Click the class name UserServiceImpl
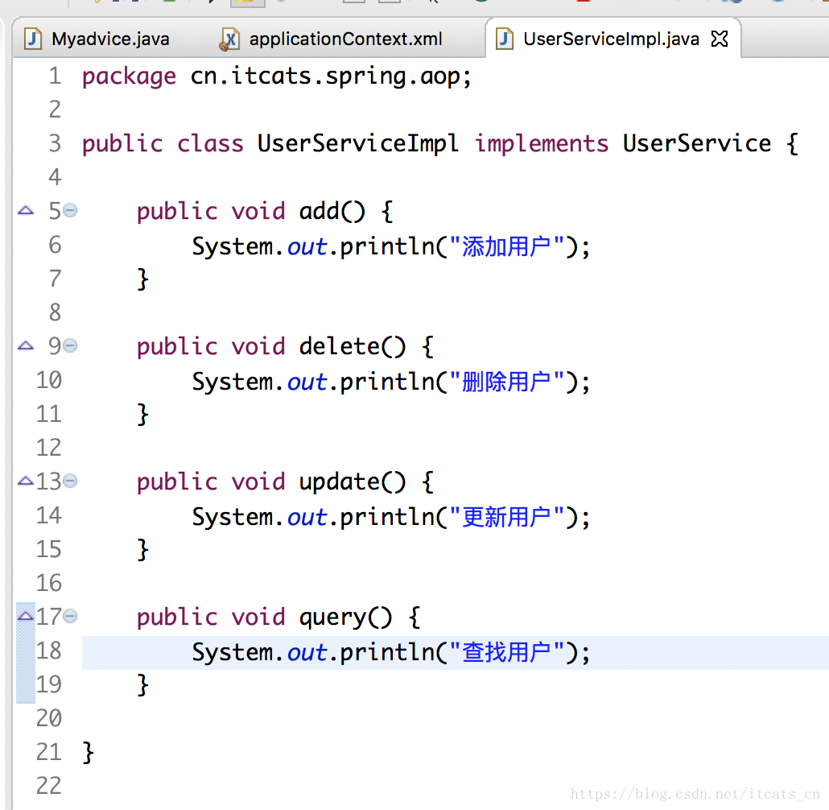This screenshot has height=810, width=829. click(x=358, y=144)
